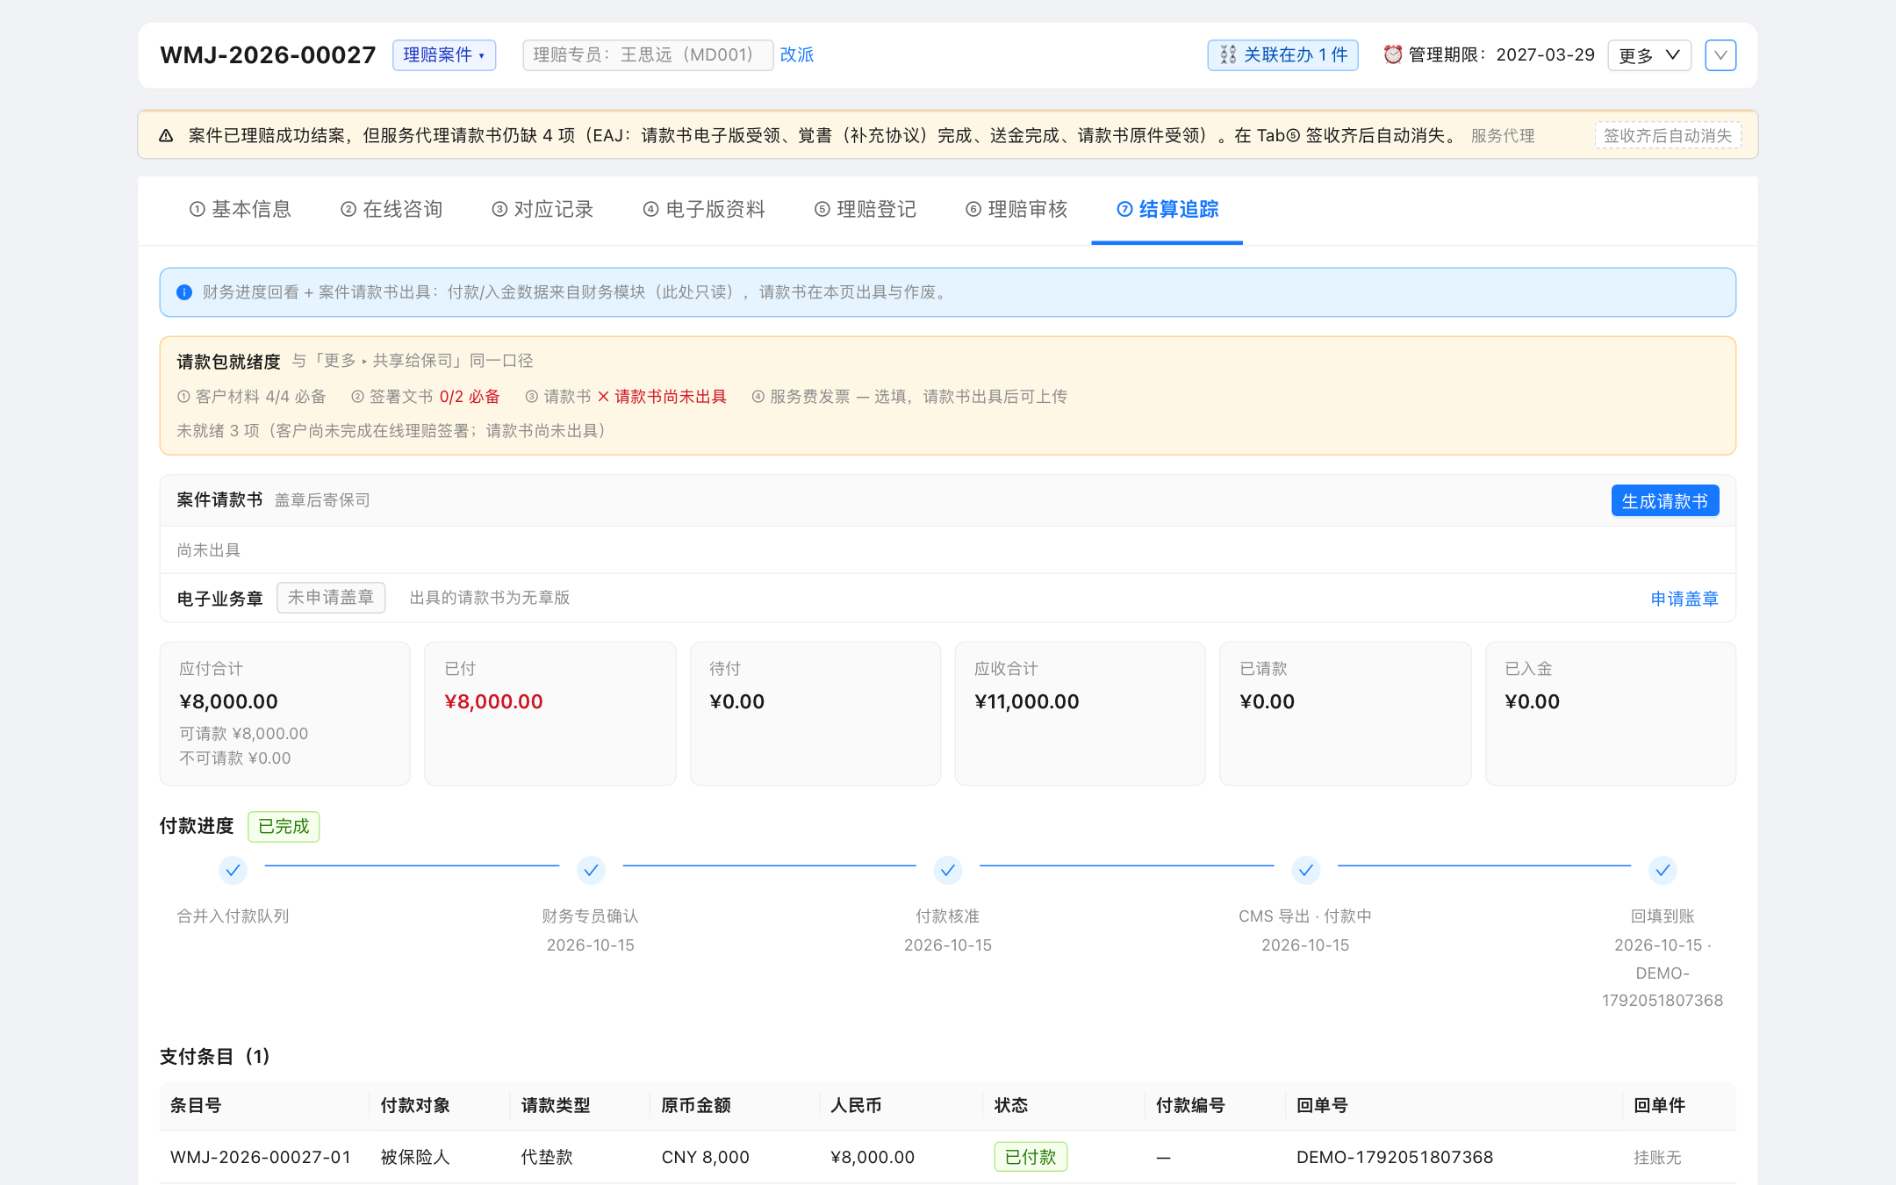
Task: Click the 代垫款 request type cell
Action: (547, 1157)
